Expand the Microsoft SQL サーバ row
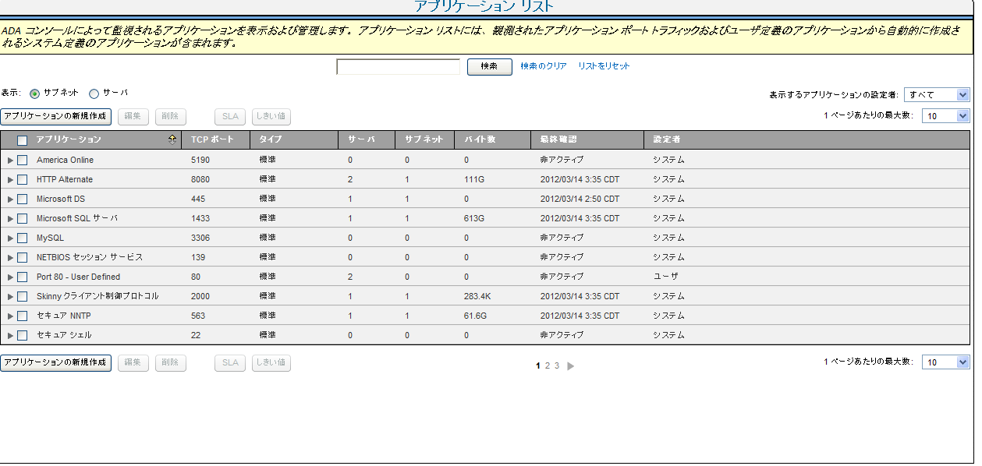The height and width of the screenshot is (466, 982). 10,218
